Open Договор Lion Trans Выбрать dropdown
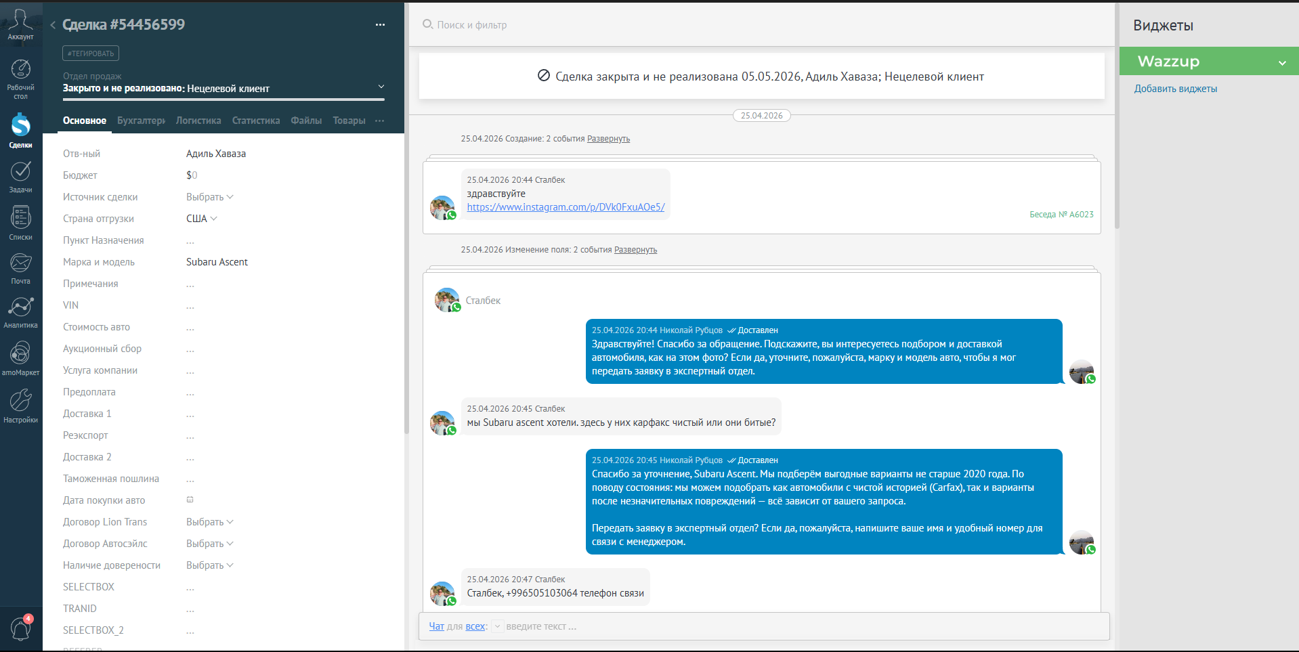The width and height of the screenshot is (1299, 652). pyautogui.click(x=210, y=522)
